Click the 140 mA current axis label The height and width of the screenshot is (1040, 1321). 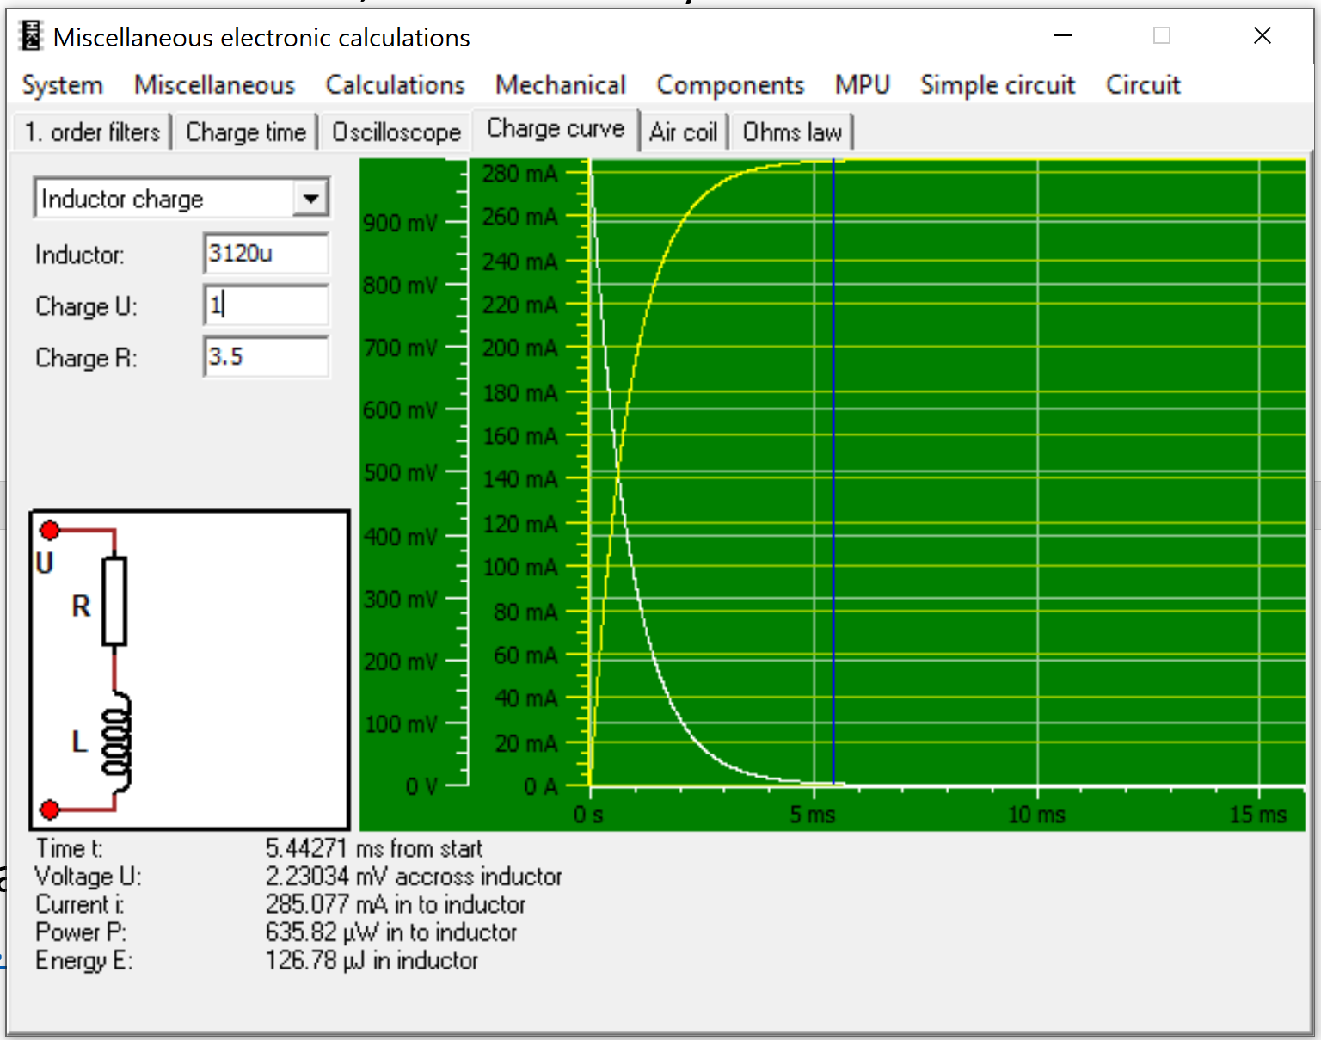520,479
